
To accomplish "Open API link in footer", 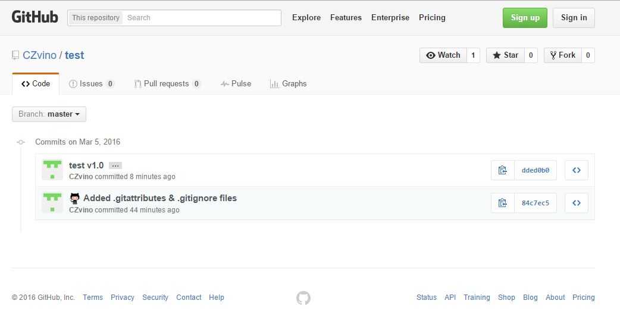I will point(450,298).
